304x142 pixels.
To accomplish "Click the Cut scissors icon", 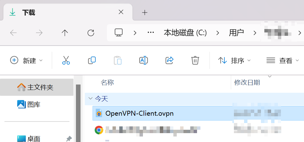I will click(x=66, y=60).
